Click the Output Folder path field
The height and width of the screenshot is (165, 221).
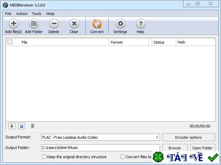[x=100, y=148]
